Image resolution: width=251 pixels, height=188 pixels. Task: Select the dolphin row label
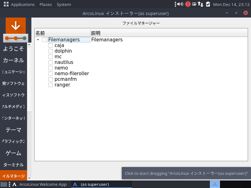[x=63, y=51]
